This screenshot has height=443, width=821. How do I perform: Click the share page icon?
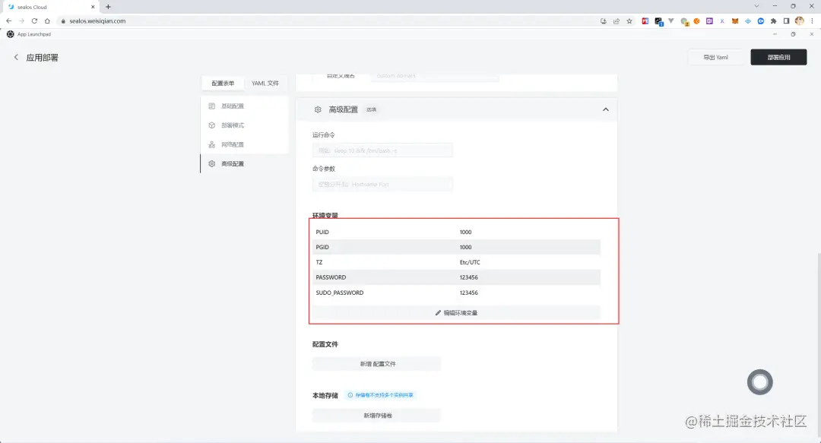point(617,21)
